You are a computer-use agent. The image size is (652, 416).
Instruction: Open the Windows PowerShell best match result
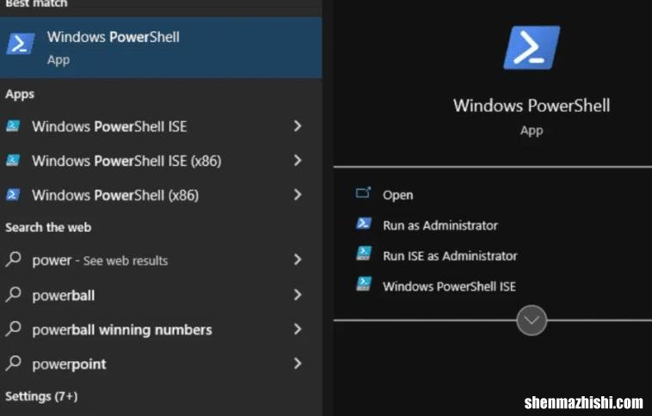[161, 47]
